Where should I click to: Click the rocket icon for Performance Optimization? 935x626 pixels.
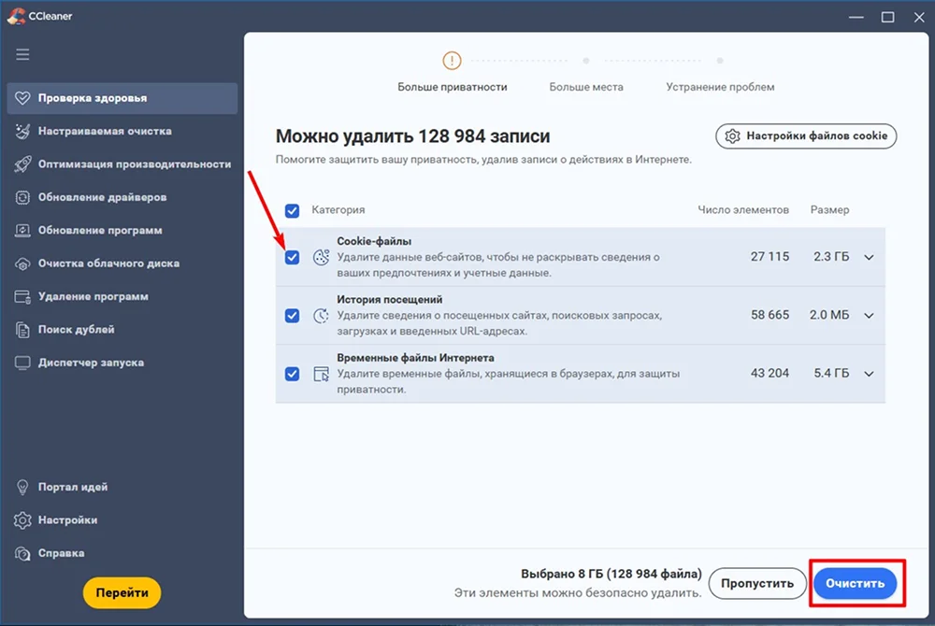click(x=22, y=164)
